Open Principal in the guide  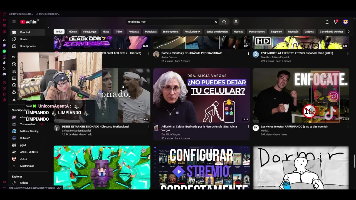tap(28, 32)
